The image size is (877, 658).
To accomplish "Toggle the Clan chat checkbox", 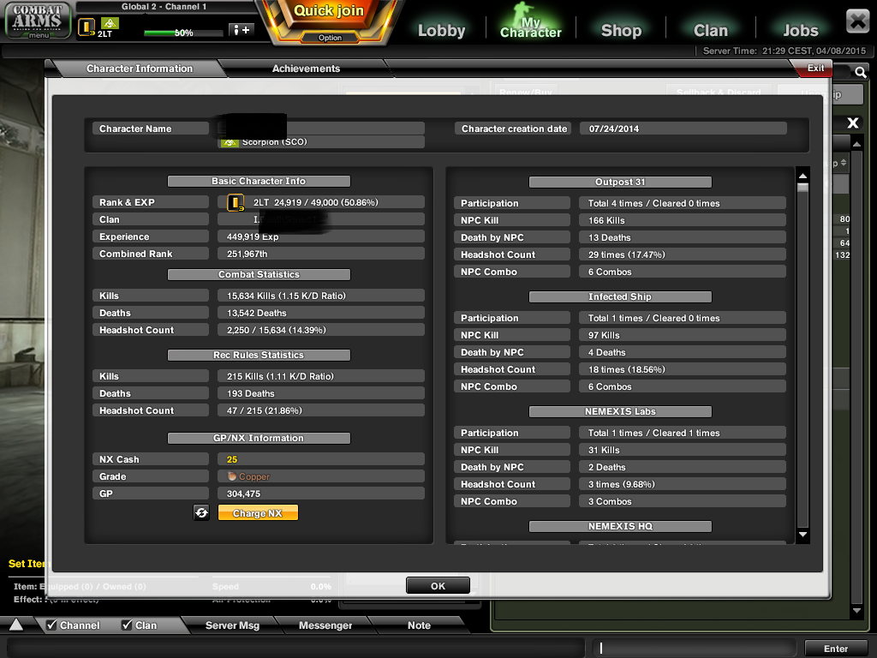I will click(127, 625).
